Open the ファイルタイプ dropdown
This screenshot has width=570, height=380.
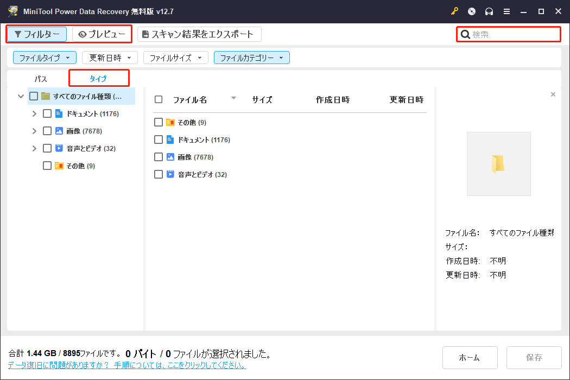(x=45, y=57)
